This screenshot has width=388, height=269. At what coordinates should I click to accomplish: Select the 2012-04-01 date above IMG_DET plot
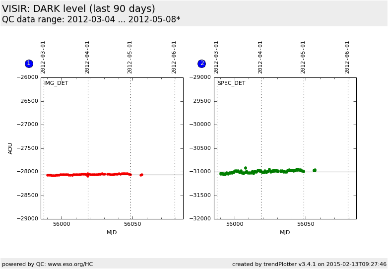coord(87,57)
